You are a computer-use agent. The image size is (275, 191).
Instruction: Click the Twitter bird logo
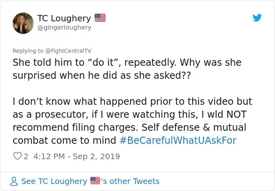click(x=257, y=18)
